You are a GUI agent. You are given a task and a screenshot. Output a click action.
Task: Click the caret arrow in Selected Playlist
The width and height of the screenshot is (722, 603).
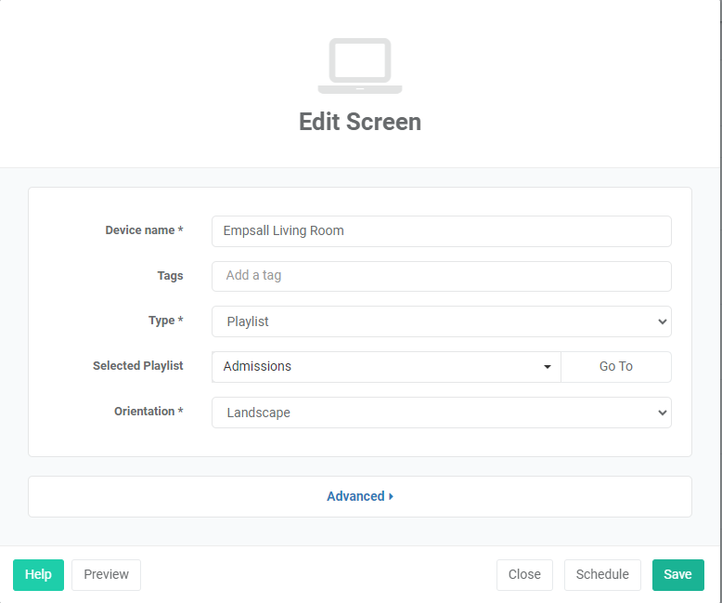coord(548,367)
